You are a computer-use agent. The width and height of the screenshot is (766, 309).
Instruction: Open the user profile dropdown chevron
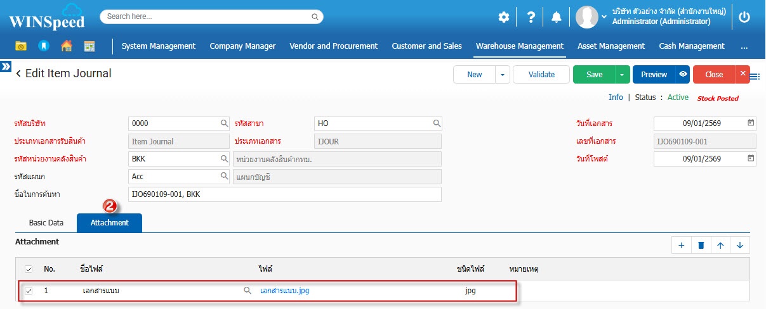[x=604, y=17]
